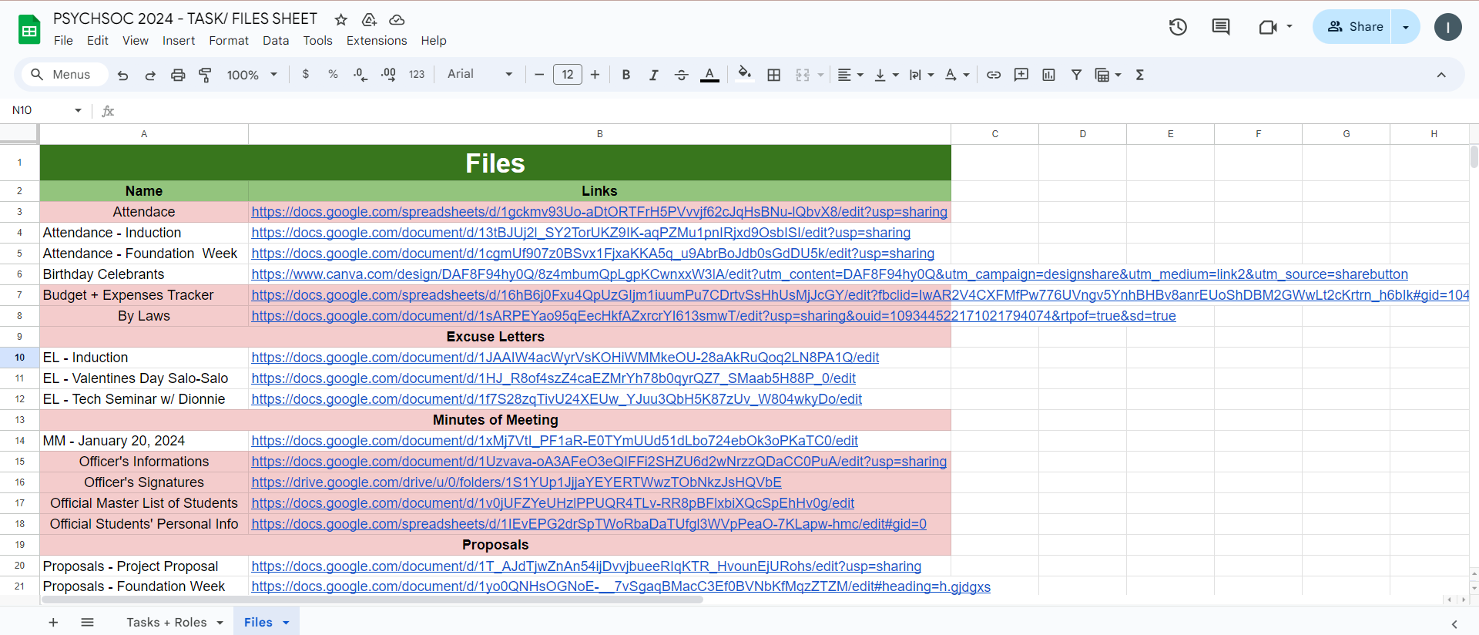This screenshot has height=635, width=1479.
Task: Collapse the toolbar with the up chevron
Action: coord(1441,75)
